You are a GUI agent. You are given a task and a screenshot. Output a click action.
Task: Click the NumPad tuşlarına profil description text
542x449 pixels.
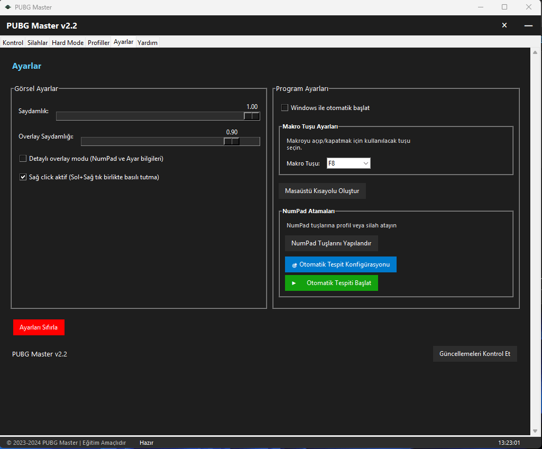342,225
